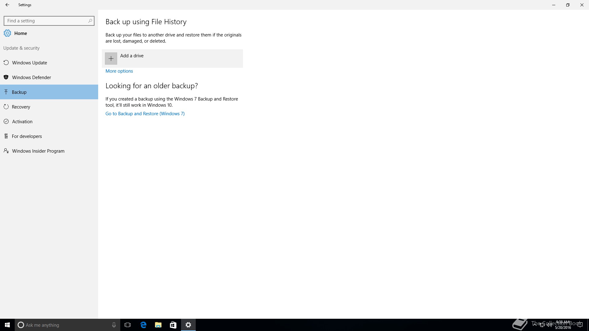Open the Activation section
The image size is (589, 331).
click(49, 121)
